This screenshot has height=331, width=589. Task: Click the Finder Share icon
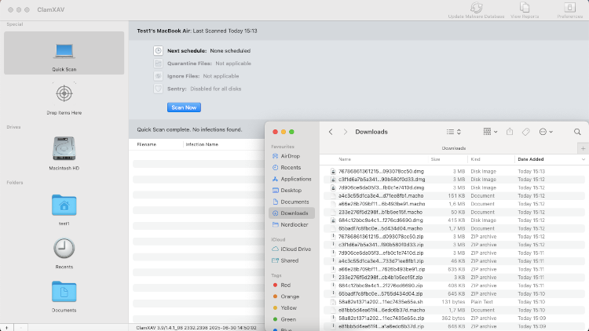(510, 132)
